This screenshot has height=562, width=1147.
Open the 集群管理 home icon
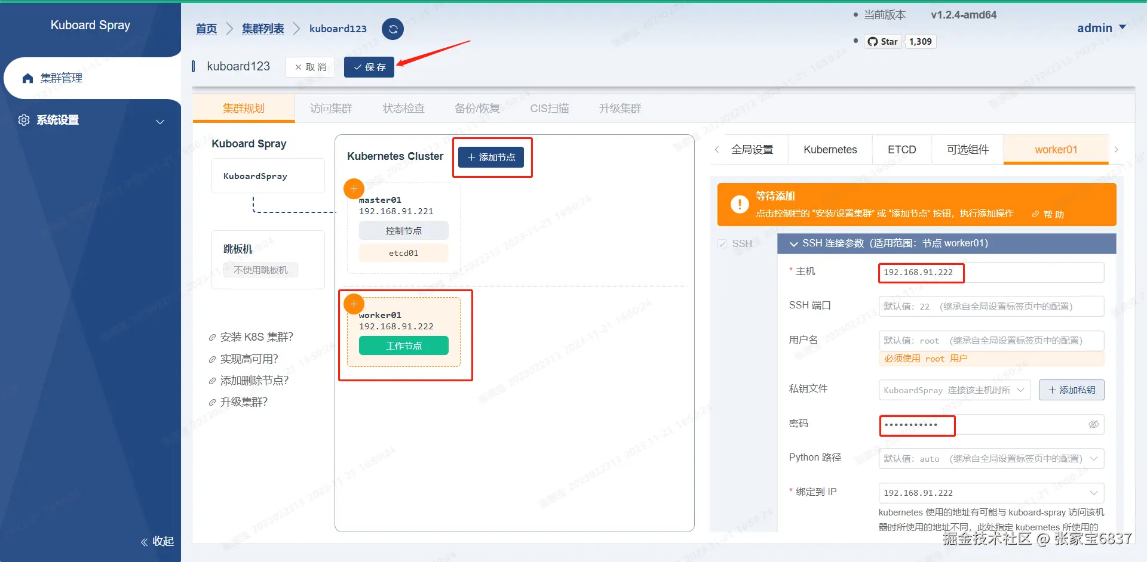(x=27, y=78)
